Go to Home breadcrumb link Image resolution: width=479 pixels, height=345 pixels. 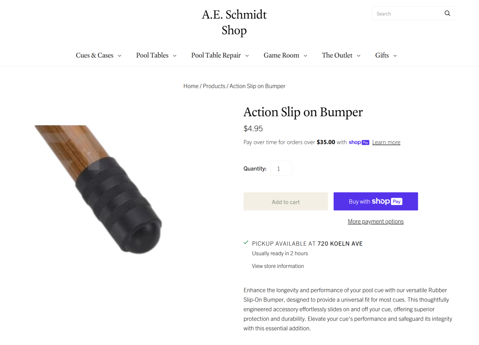click(191, 86)
